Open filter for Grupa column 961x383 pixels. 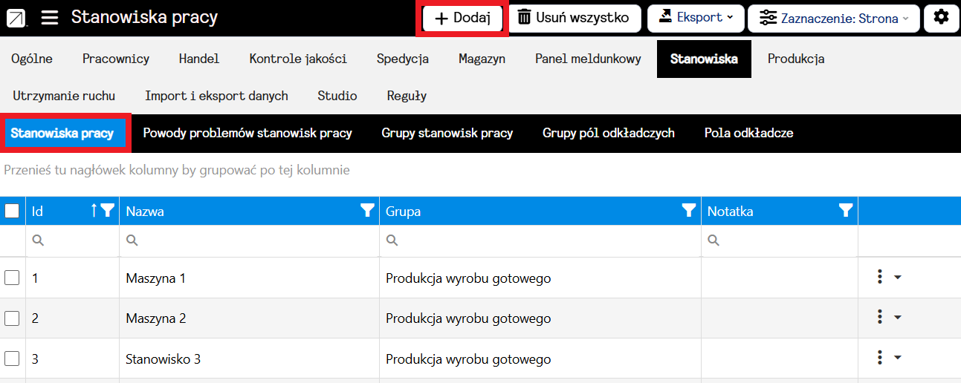(x=688, y=211)
